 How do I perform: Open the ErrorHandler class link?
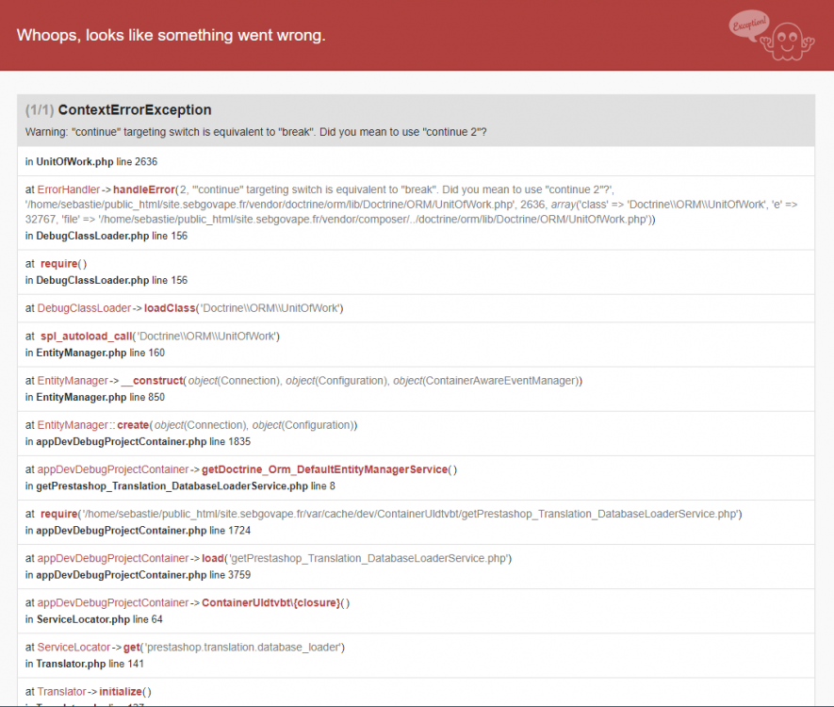click(x=68, y=189)
